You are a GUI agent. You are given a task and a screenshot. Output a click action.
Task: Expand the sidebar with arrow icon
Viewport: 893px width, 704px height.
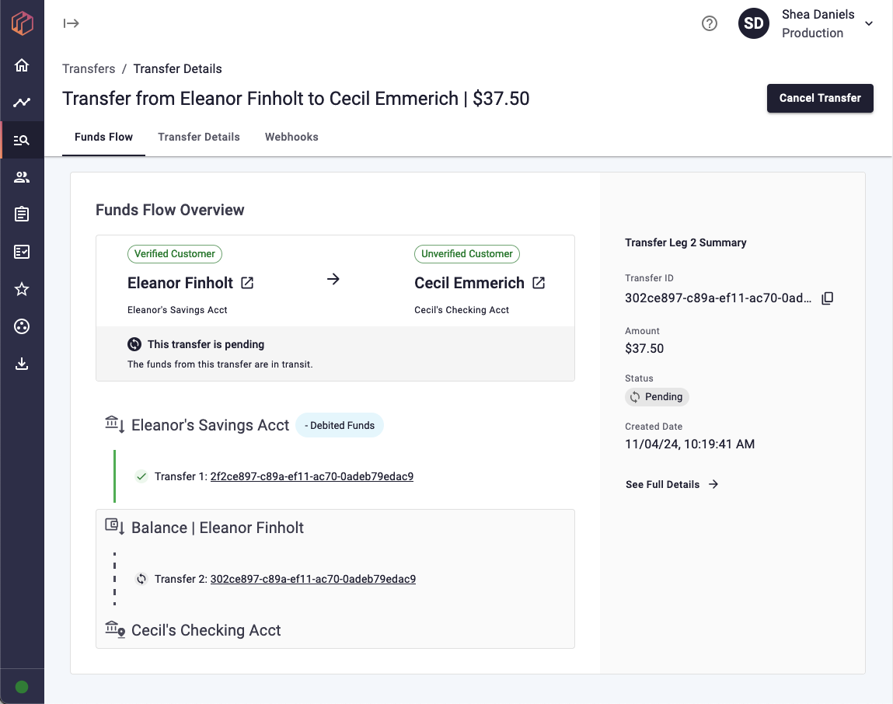click(x=72, y=23)
